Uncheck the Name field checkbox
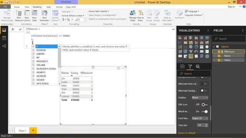The image size is (246, 138). 219,56
